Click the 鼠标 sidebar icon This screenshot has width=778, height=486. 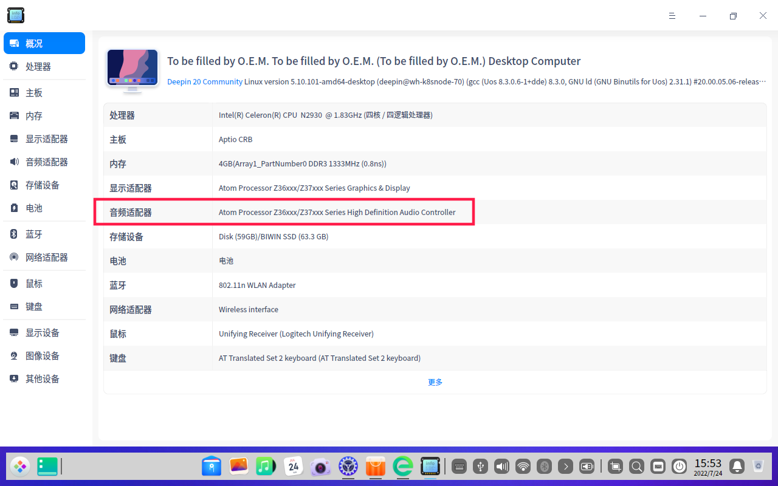(14, 283)
